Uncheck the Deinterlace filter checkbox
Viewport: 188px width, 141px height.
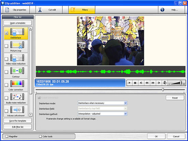(6, 33)
